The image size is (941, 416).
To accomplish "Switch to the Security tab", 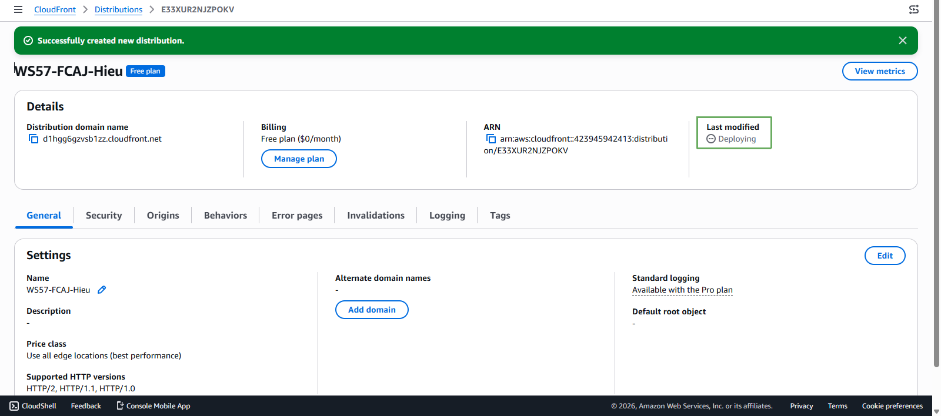I will click(104, 216).
